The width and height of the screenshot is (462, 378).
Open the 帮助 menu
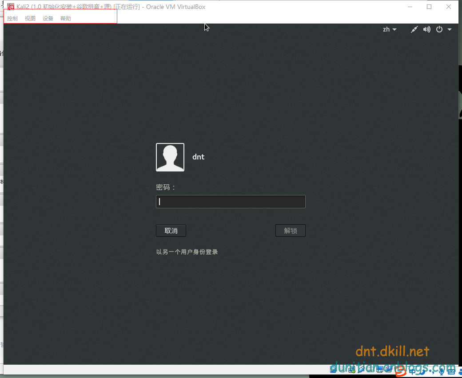click(66, 19)
